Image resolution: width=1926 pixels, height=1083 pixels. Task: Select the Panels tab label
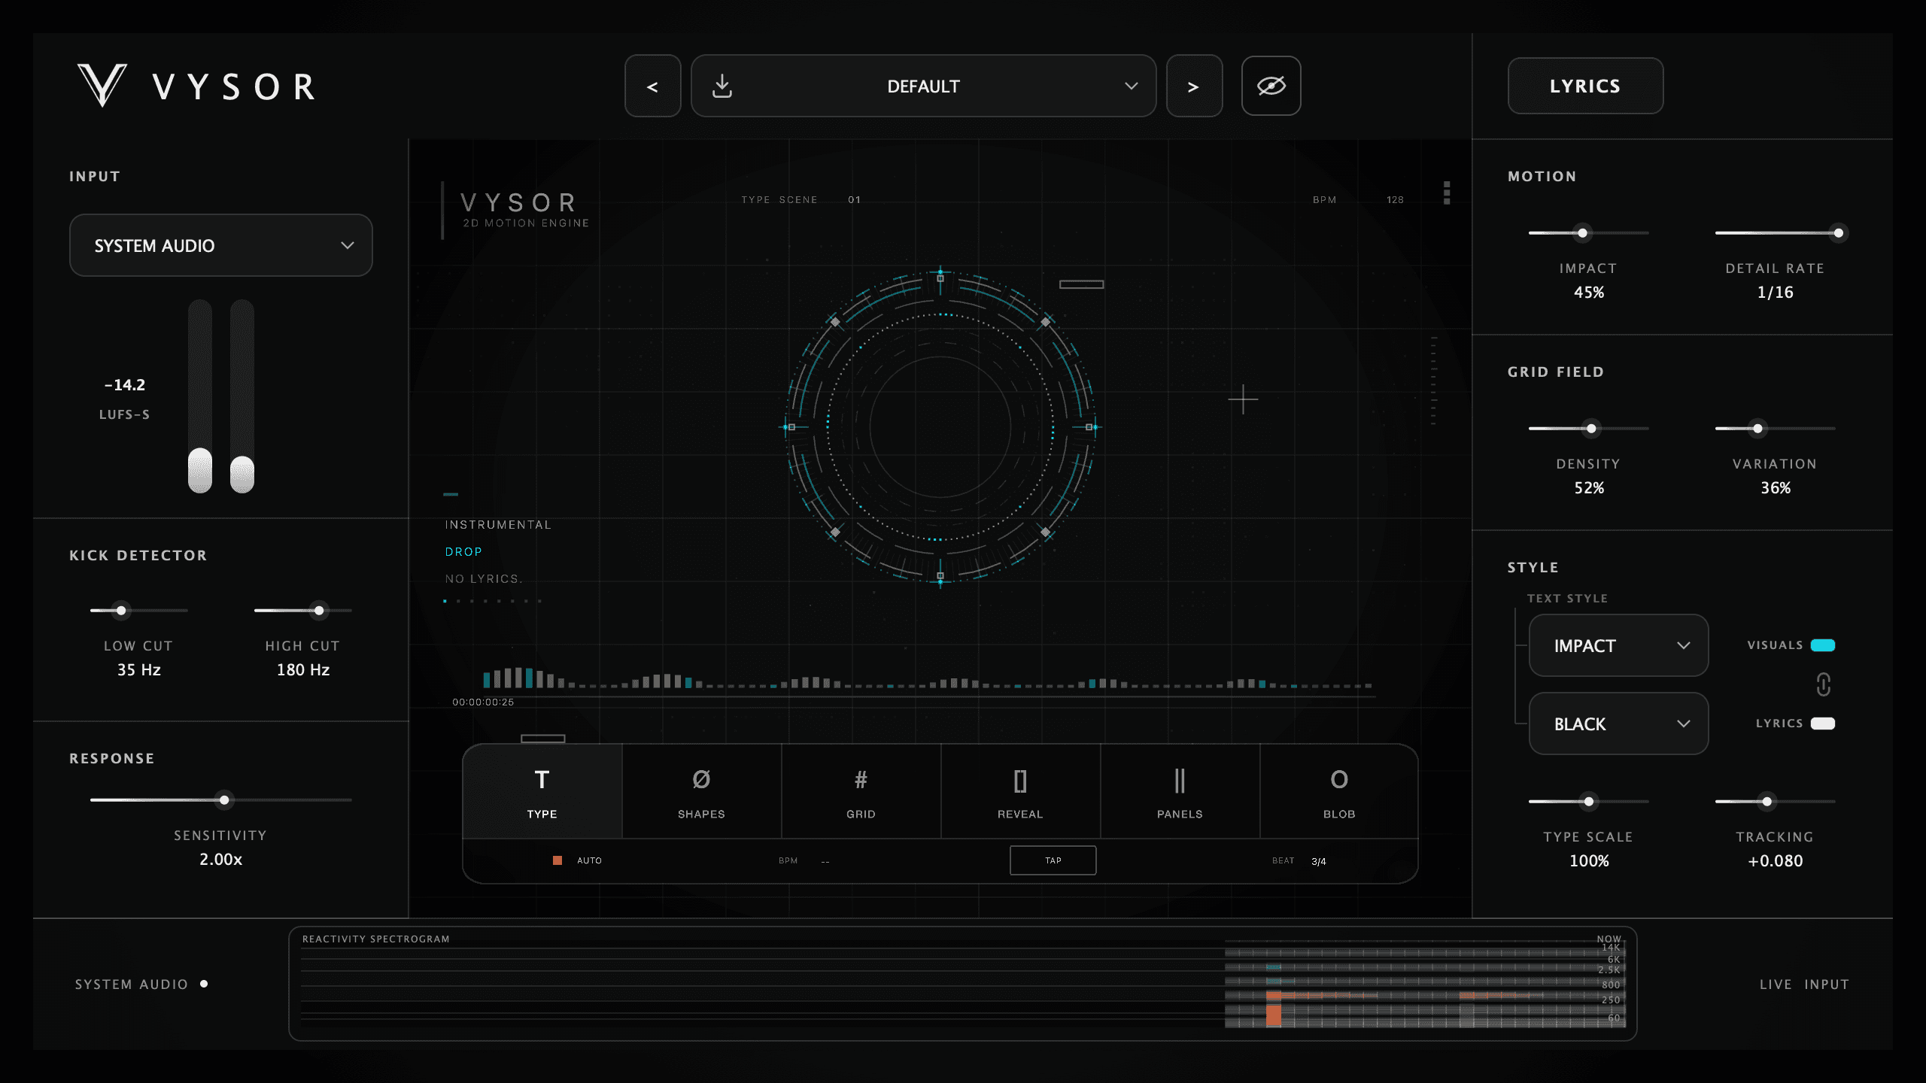(x=1180, y=815)
